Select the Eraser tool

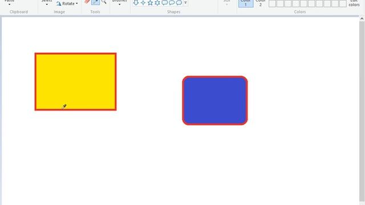87,2
